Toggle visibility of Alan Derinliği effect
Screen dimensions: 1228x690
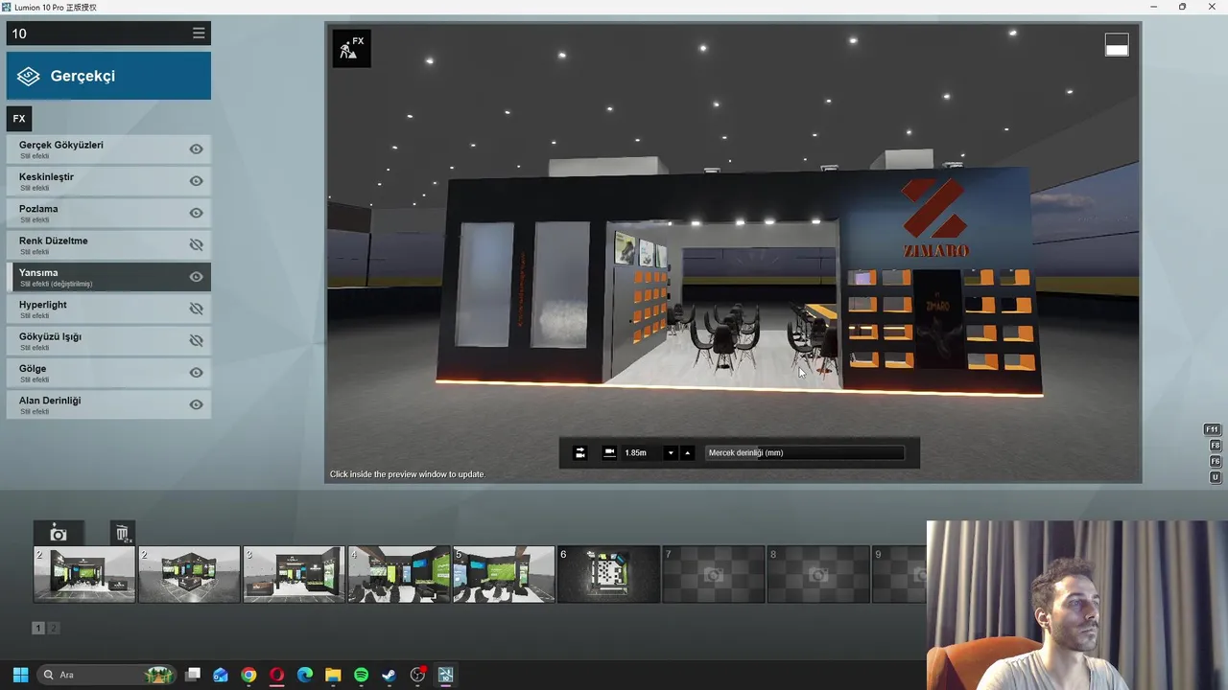click(196, 404)
